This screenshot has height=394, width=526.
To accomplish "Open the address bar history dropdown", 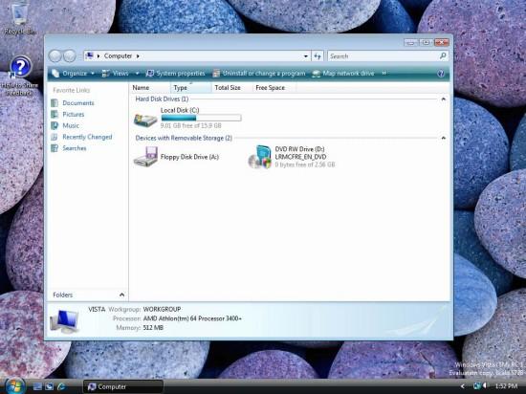I will 306,56.
